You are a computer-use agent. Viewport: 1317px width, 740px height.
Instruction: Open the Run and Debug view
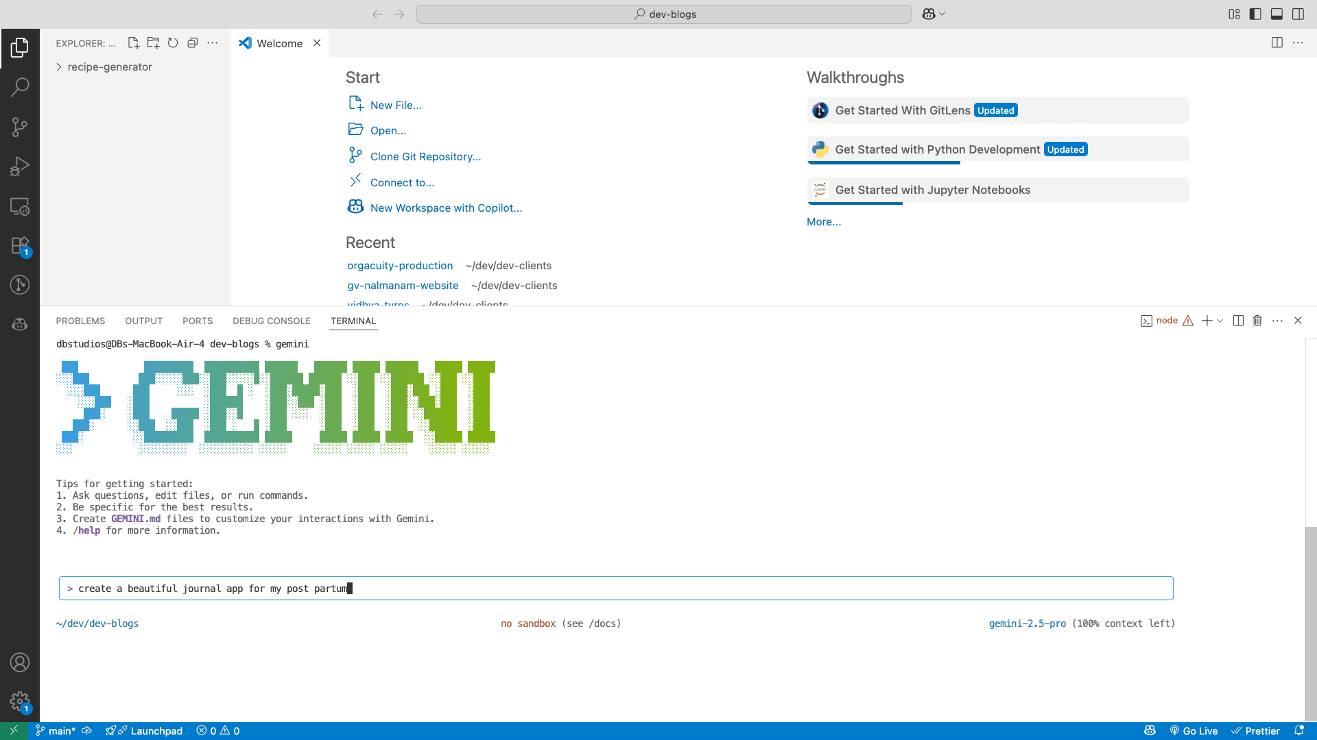(x=20, y=166)
